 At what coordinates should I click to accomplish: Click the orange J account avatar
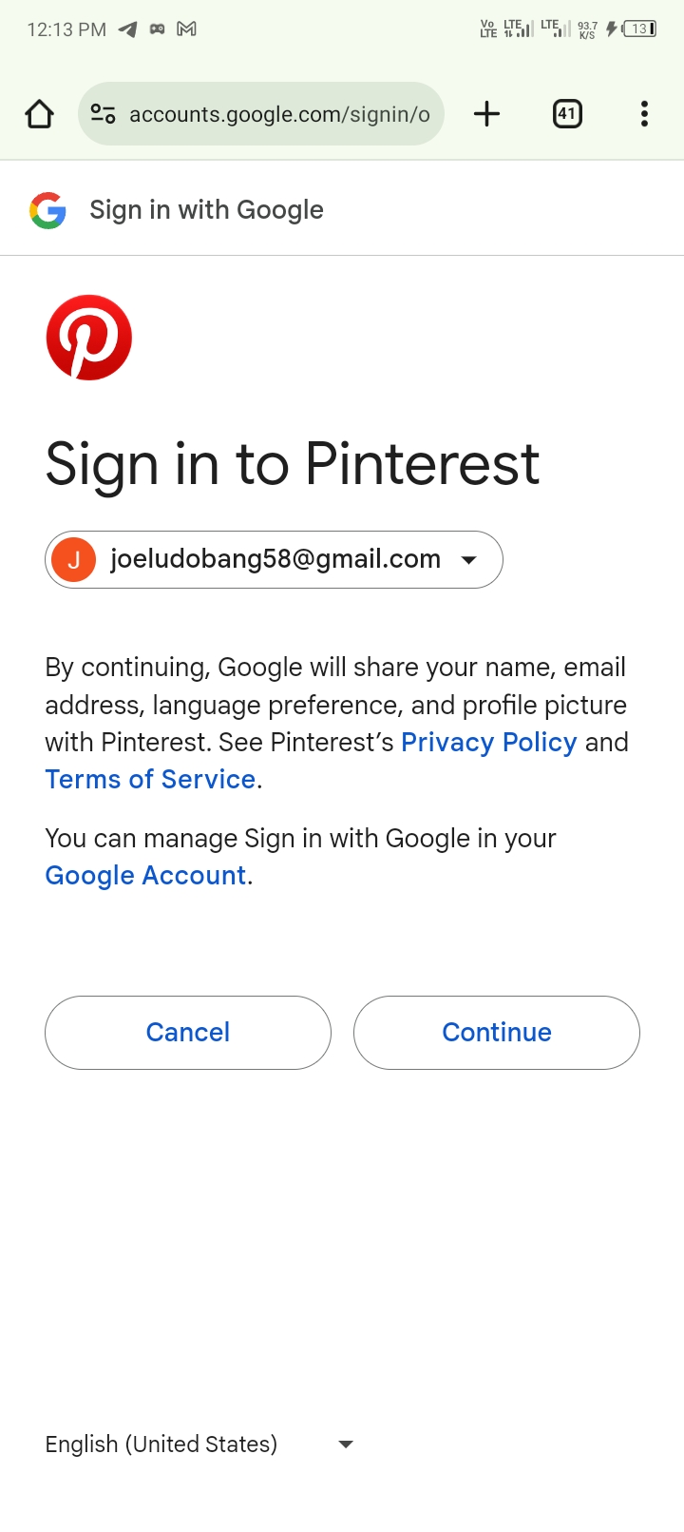coord(73,559)
